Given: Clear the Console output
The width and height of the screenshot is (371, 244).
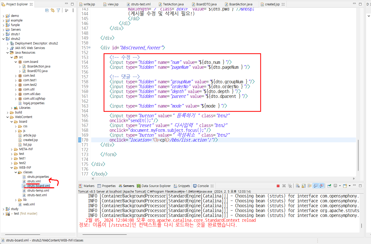Looking at the screenshot, I should coord(298,186).
